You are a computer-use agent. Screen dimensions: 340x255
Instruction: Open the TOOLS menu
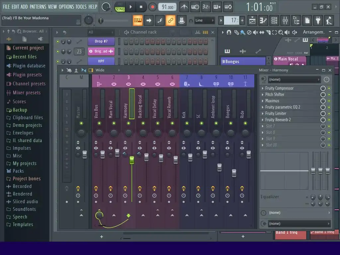pos(81,7)
